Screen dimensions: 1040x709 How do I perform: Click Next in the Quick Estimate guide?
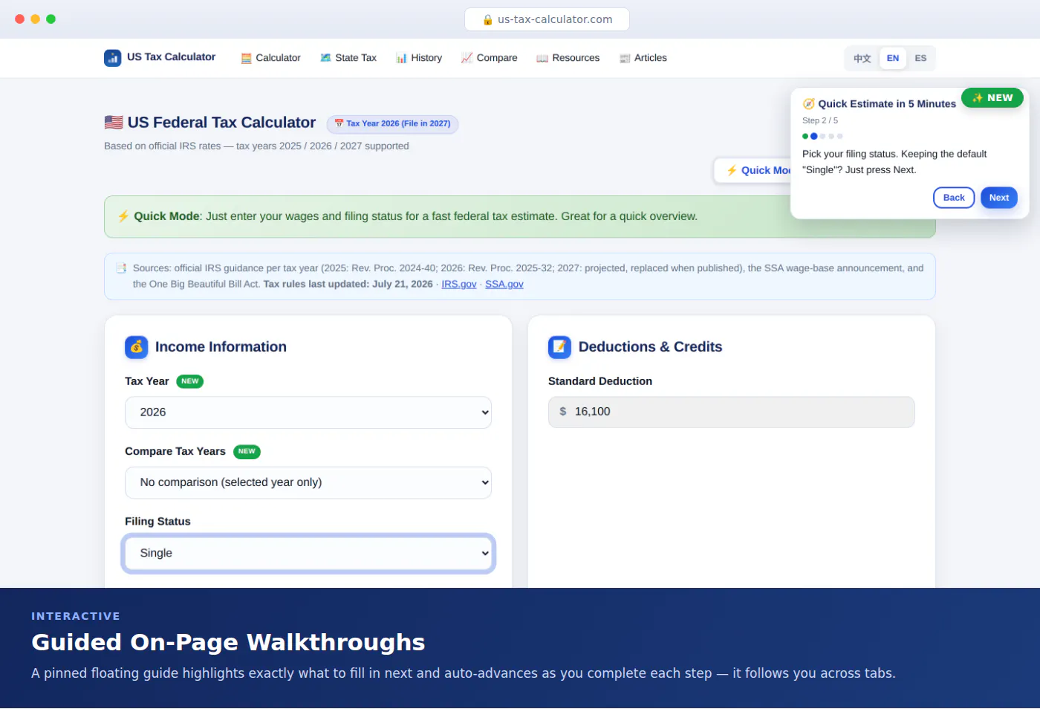(x=999, y=198)
